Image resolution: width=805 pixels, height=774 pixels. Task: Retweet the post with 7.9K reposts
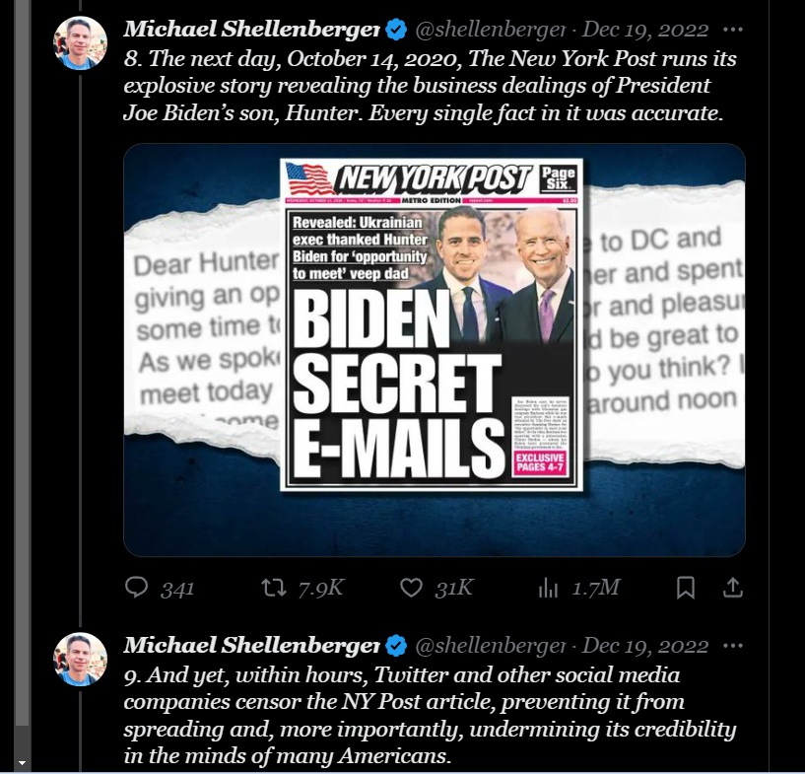[x=302, y=588]
